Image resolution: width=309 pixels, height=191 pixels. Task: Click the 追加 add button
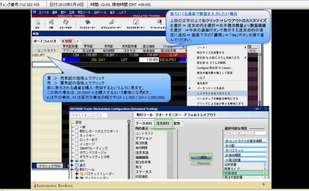click(201, 157)
